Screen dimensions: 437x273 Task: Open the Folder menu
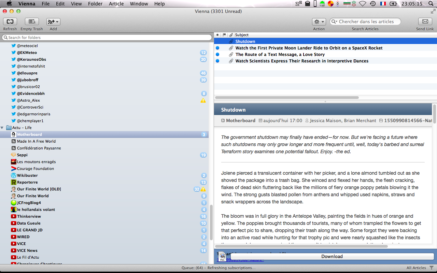click(x=95, y=4)
